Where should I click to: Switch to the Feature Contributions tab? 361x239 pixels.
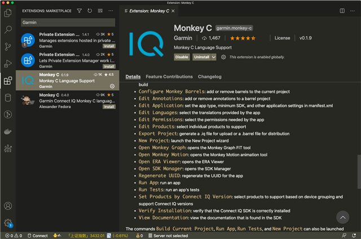click(169, 77)
